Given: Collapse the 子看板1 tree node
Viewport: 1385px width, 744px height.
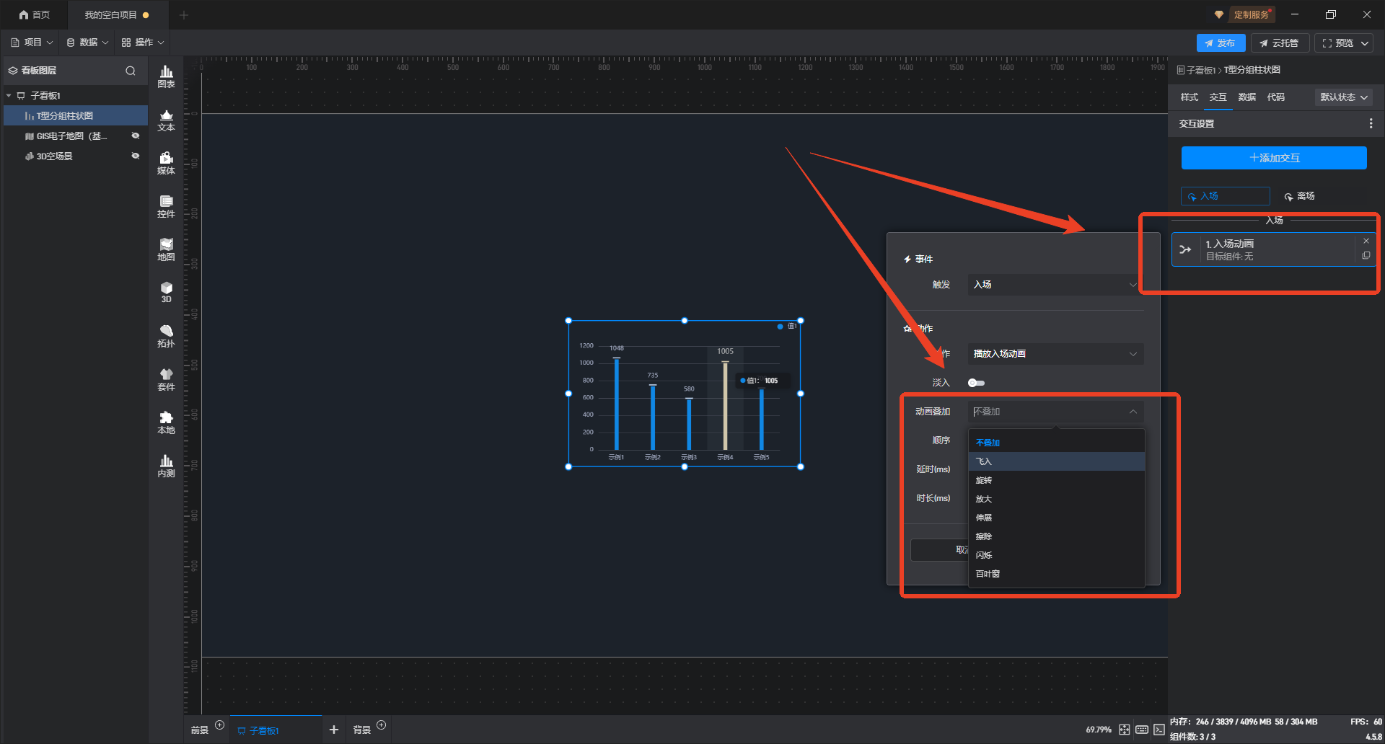Looking at the screenshot, I should pyautogui.click(x=9, y=96).
